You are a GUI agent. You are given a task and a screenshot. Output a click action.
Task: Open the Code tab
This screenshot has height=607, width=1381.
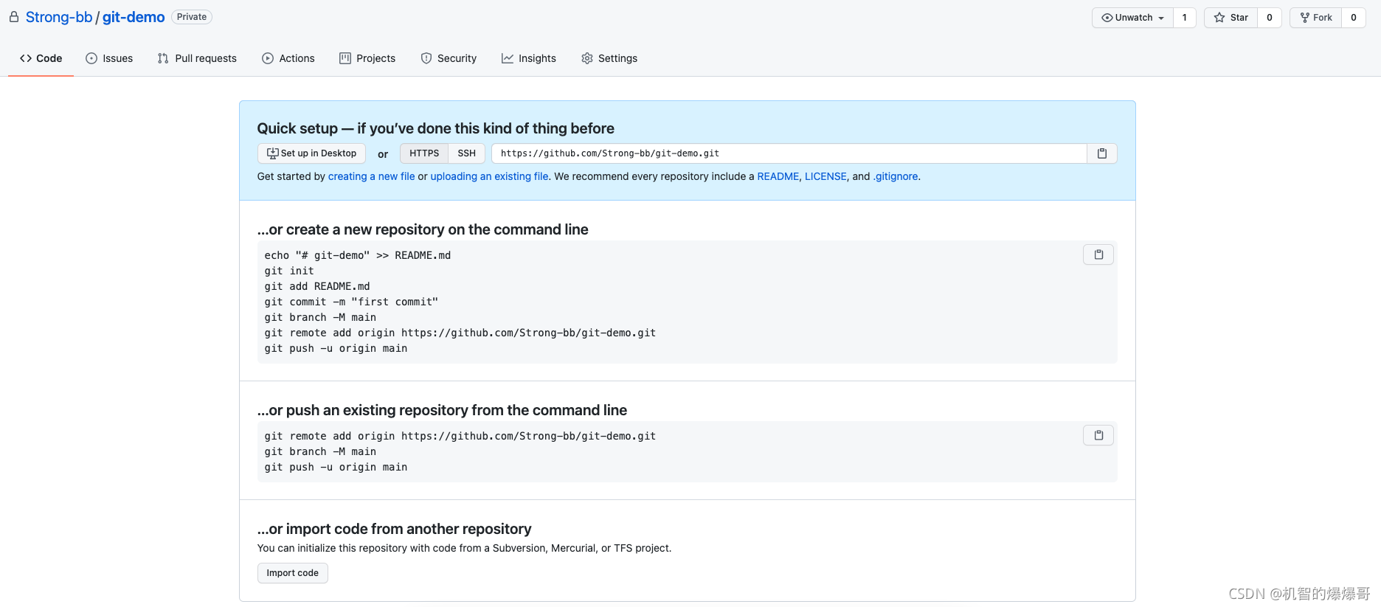coord(41,58)
